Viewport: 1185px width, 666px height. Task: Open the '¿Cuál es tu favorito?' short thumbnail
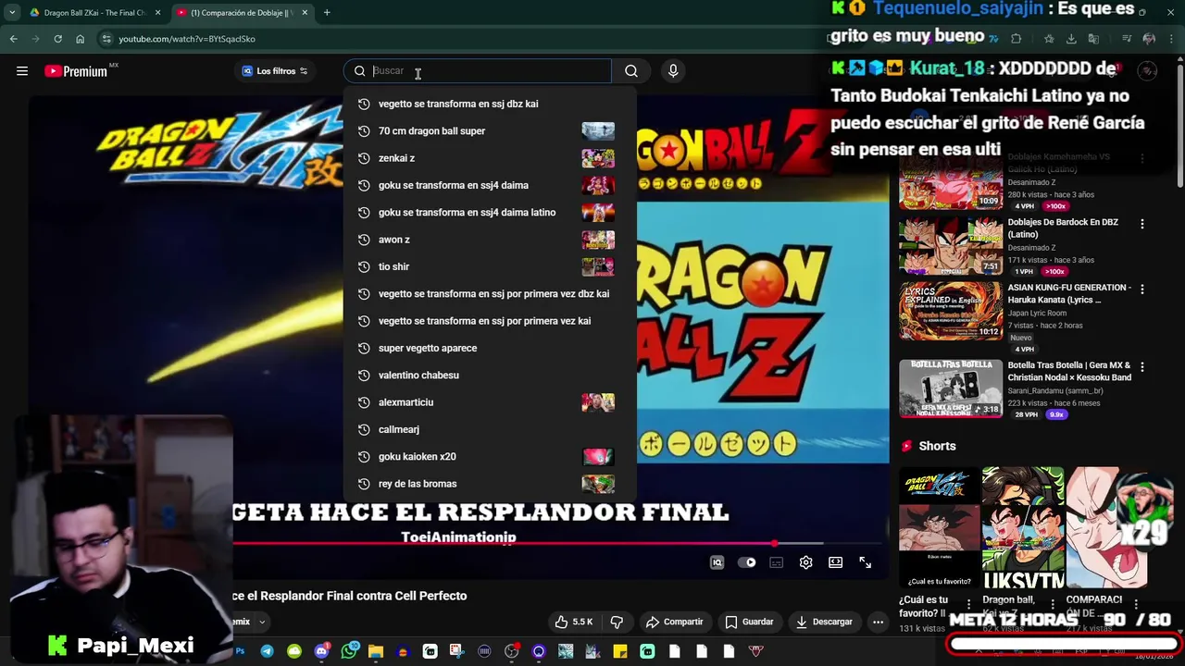(940, 527)
